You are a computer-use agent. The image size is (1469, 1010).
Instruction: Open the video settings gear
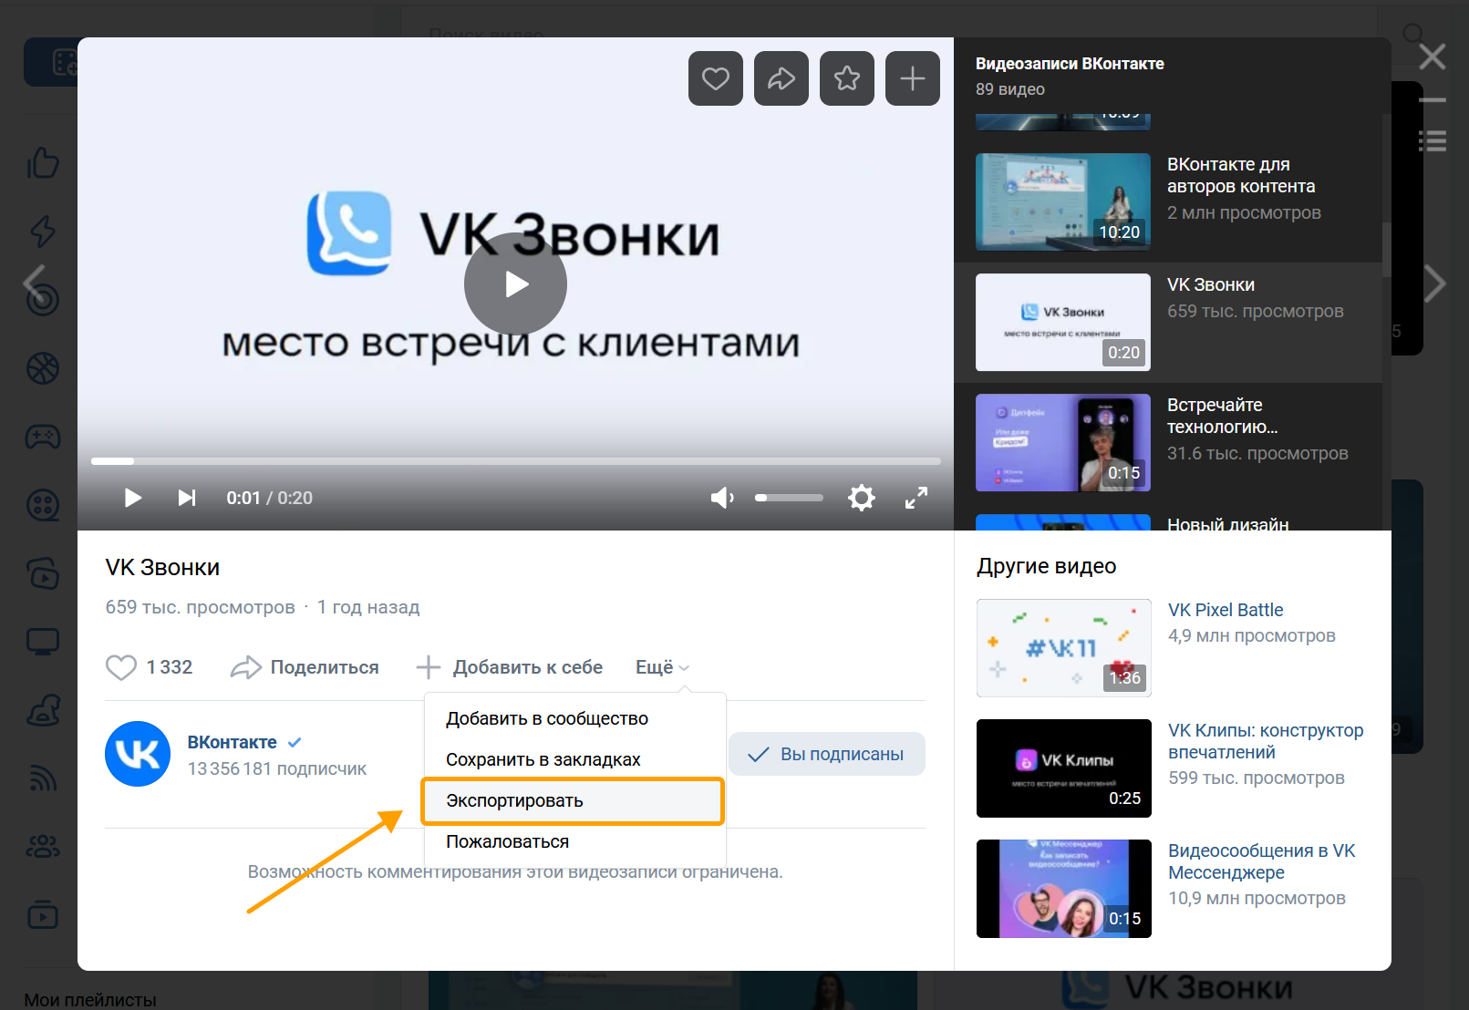click(861, 498)
